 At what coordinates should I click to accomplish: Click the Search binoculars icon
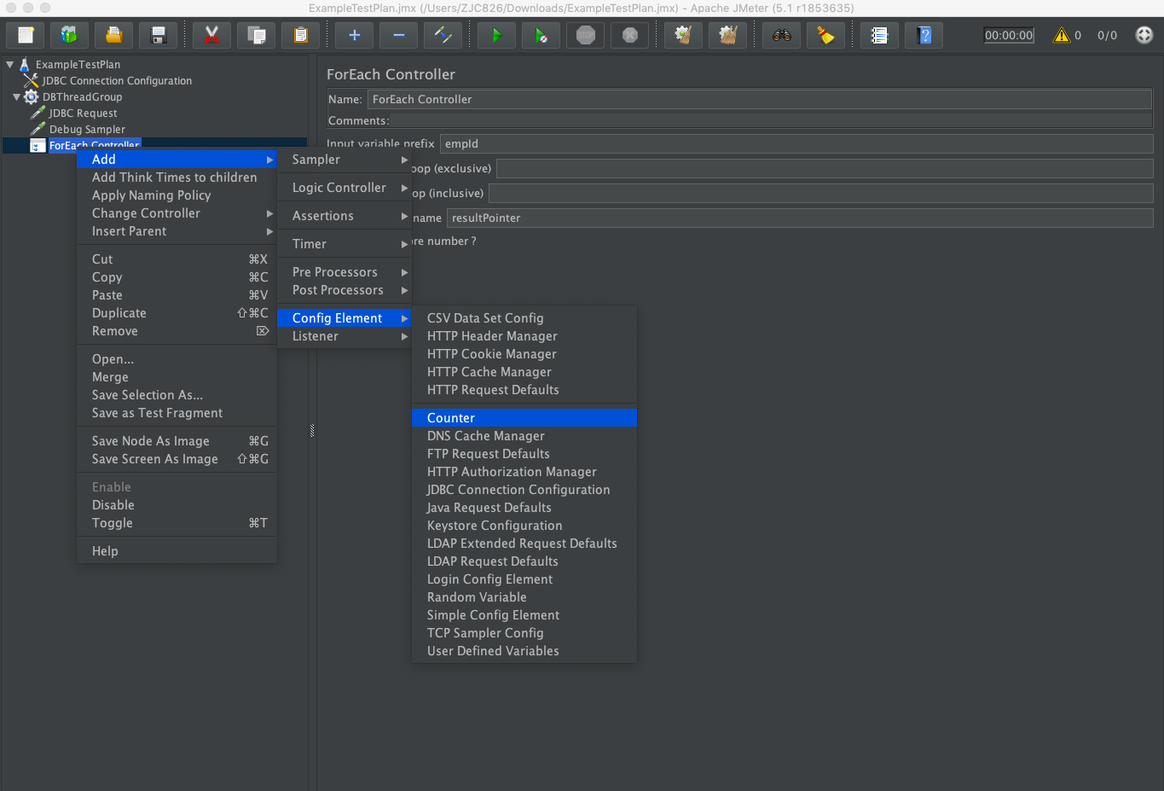coord(782,35)
